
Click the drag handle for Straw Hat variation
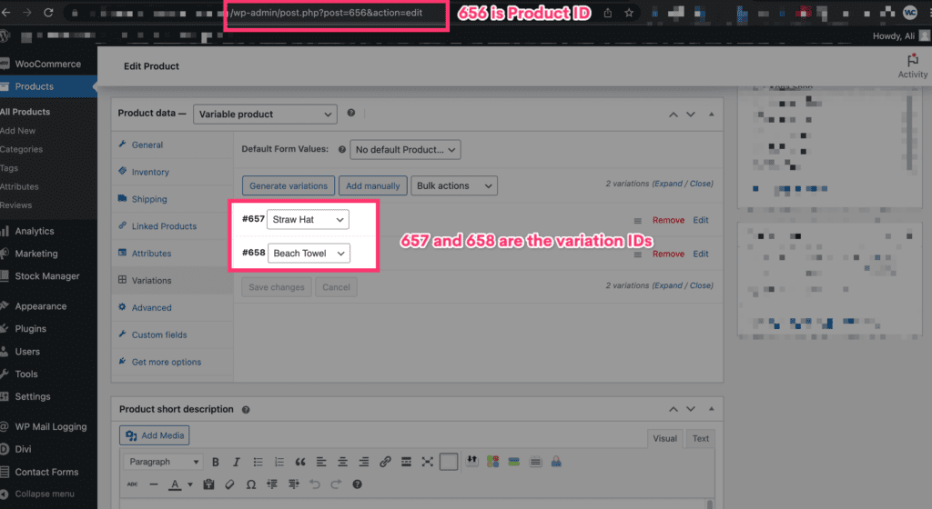click(x=637, y=221)
